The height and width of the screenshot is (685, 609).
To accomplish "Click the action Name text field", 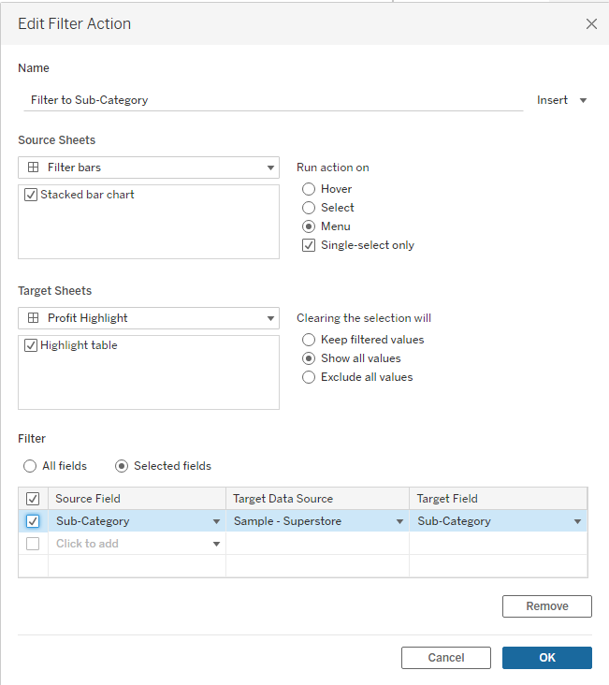I will (x=271, y=100).
